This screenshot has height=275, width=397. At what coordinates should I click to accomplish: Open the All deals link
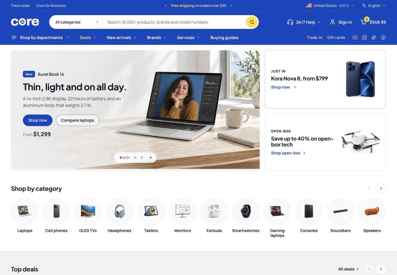[x=348, y=269]
